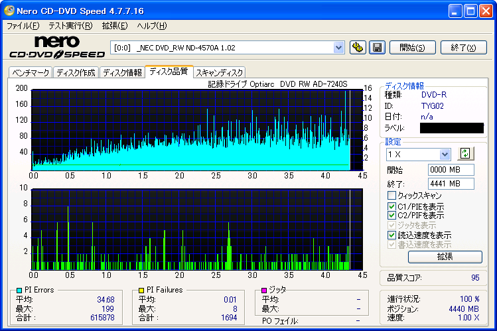Click the PI Failures lower graph area
The image size is (497, 331).
point(197,230)
